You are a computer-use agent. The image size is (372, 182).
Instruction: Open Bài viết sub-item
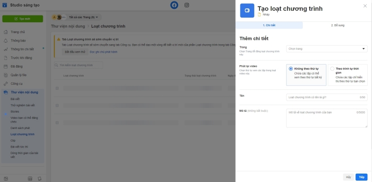pos(15,99)
